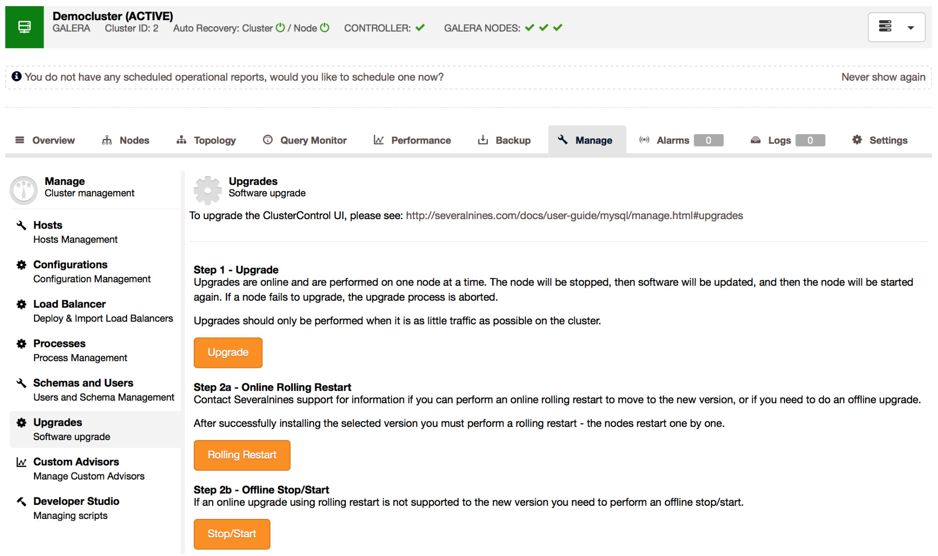Click the Custom Advisors chart icon
The height and width of the screenshot is (556, 938).
[x=21, y=462]
